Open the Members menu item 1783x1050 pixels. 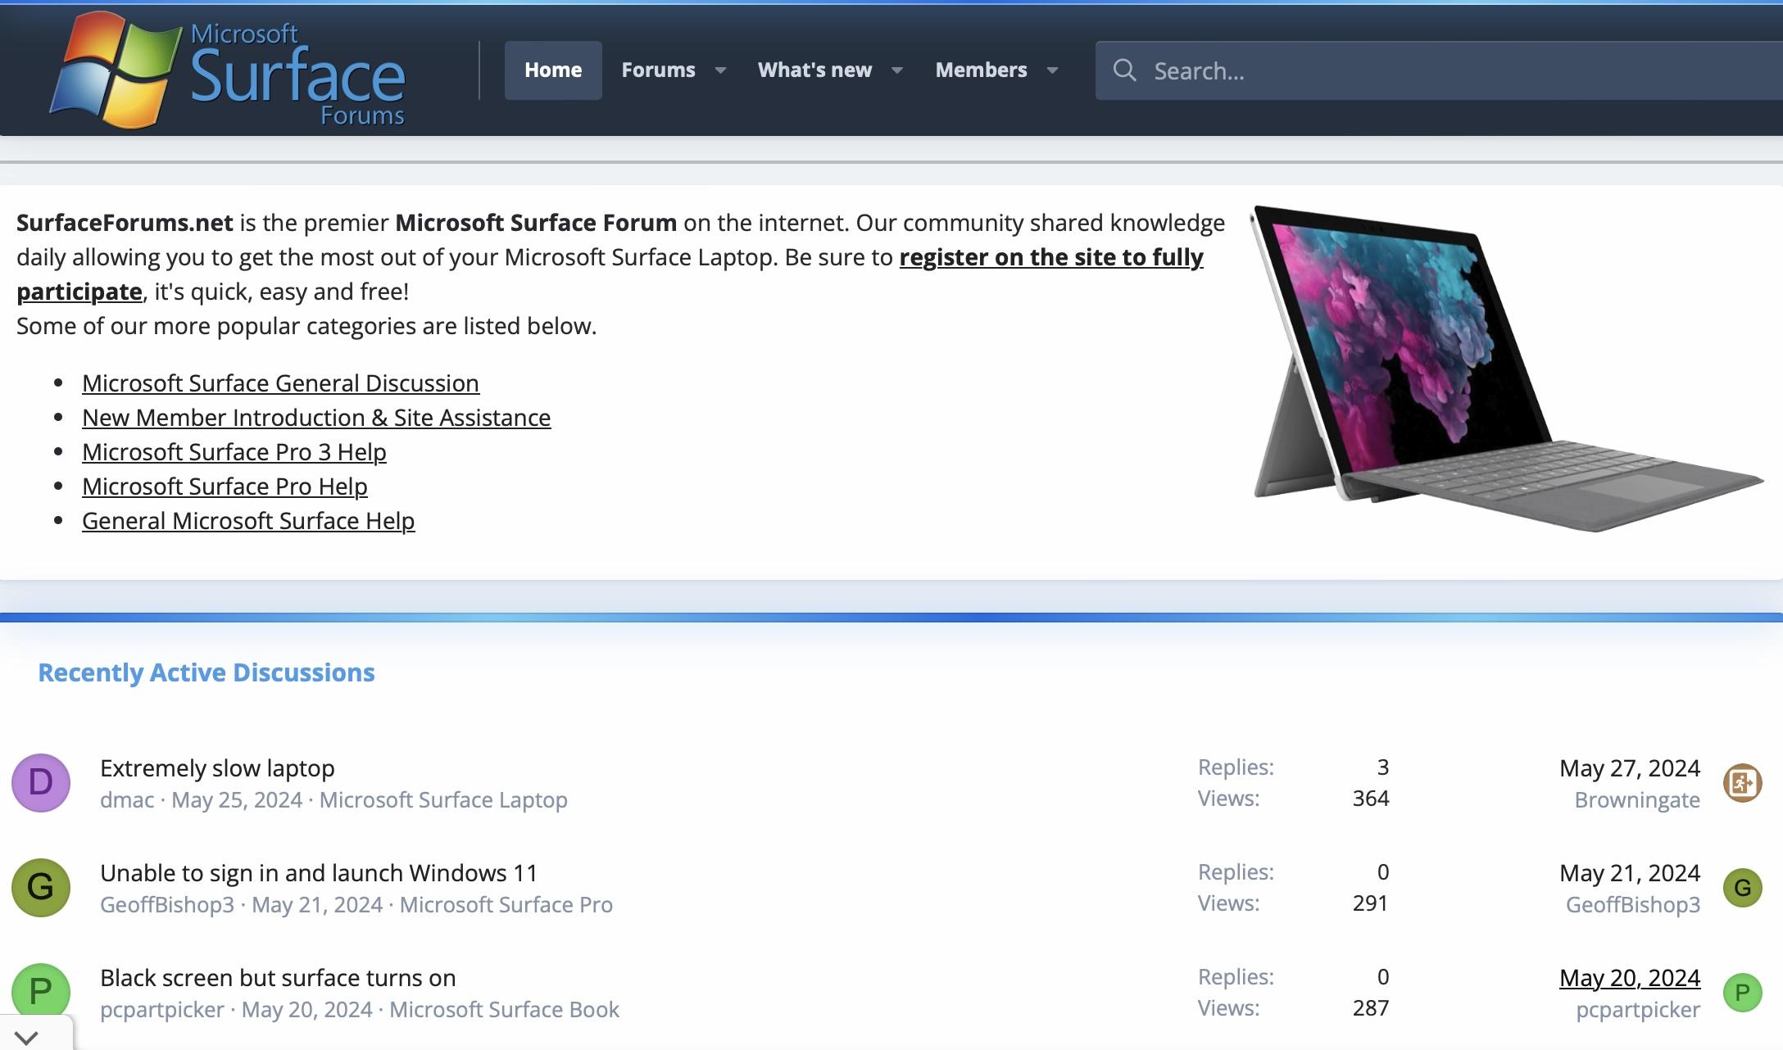981,70
